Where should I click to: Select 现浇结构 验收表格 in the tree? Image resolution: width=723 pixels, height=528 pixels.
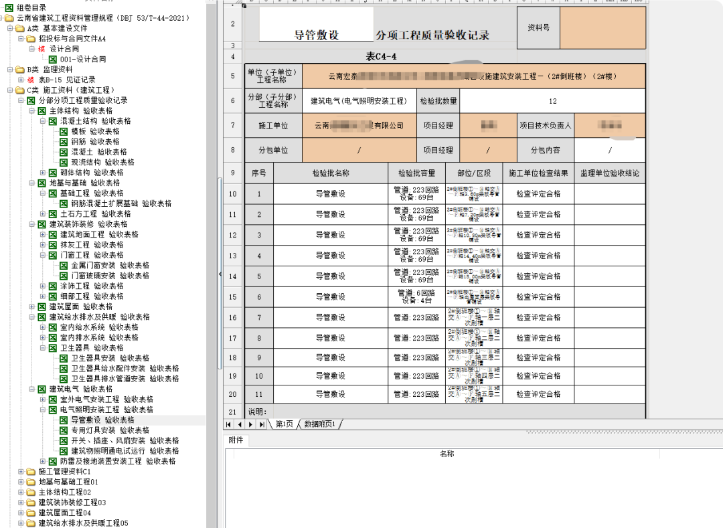(102, 162)
